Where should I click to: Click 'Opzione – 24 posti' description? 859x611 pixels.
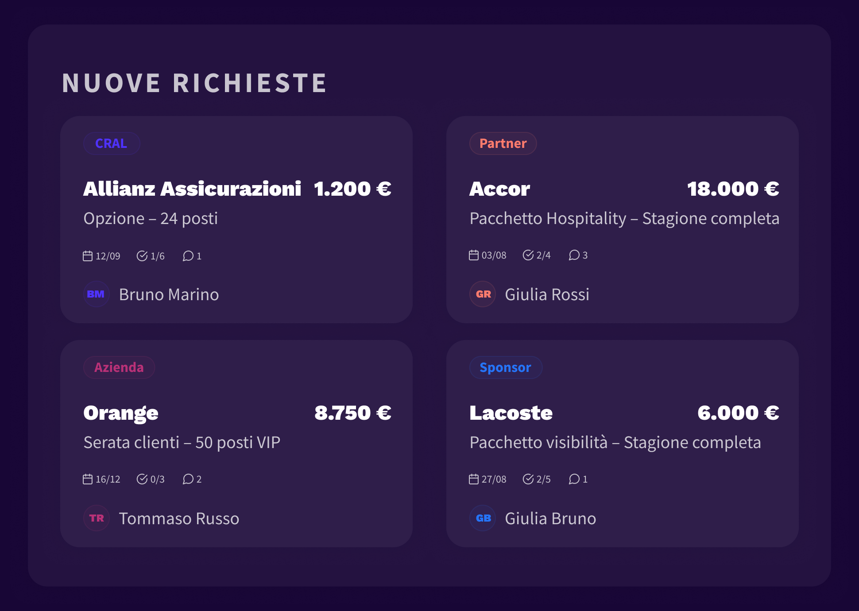click(x=151, y=219)
